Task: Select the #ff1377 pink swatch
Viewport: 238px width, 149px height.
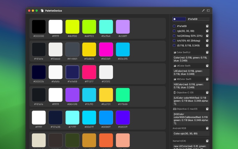Action: coord(89,72)
